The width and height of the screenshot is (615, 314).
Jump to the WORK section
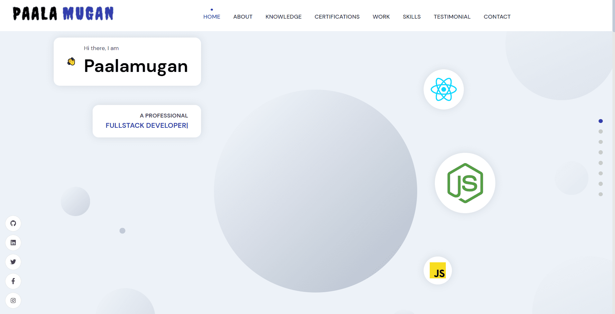pyautogui.click(x=381, y=17)
